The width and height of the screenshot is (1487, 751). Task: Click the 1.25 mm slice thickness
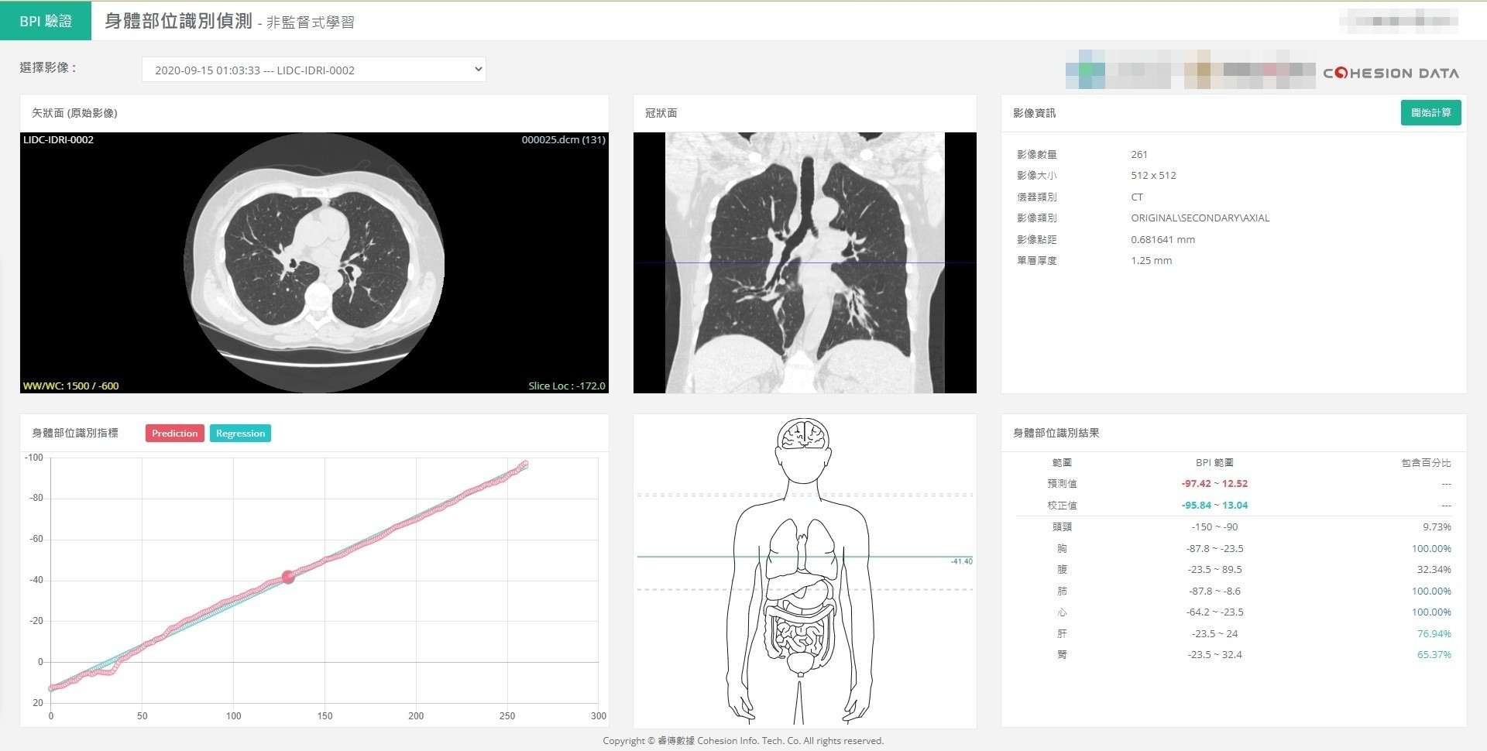(x=1151, y=261)
